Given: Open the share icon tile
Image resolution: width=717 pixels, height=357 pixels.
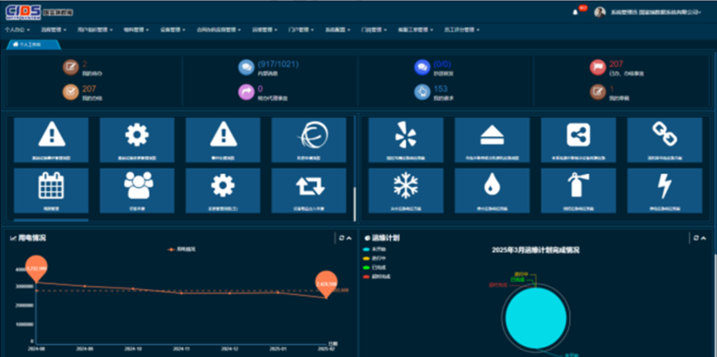Looking at the screenshot, I should pyautogui.click(x=578, y=139).
